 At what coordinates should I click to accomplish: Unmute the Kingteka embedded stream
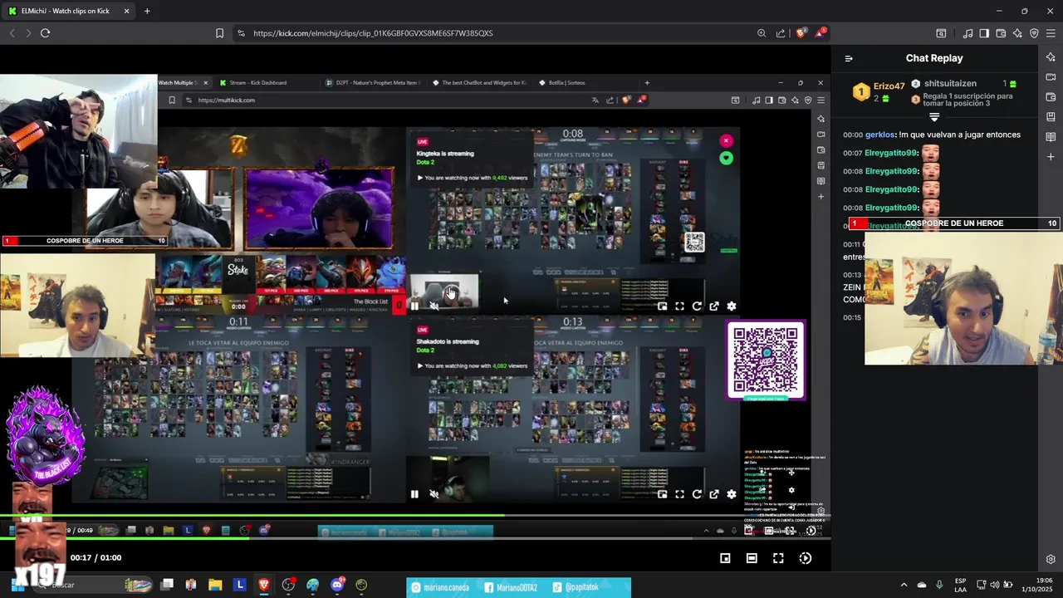pos(434,306)
